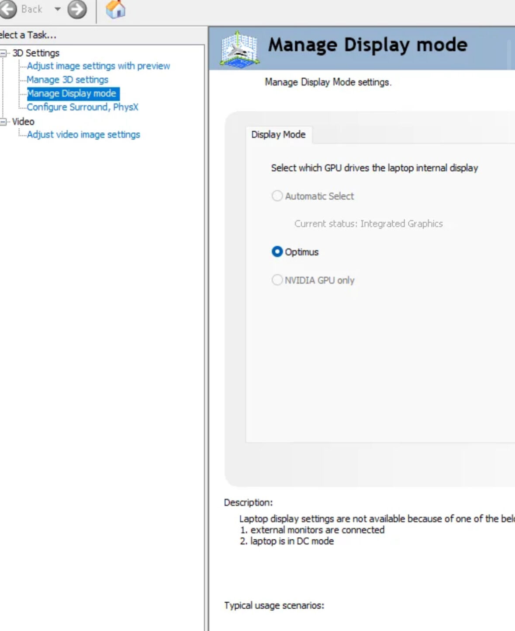The image size is (515, 631).
Task: Open Configure Surround, PhysX
Action: click(x=83, y=107)
